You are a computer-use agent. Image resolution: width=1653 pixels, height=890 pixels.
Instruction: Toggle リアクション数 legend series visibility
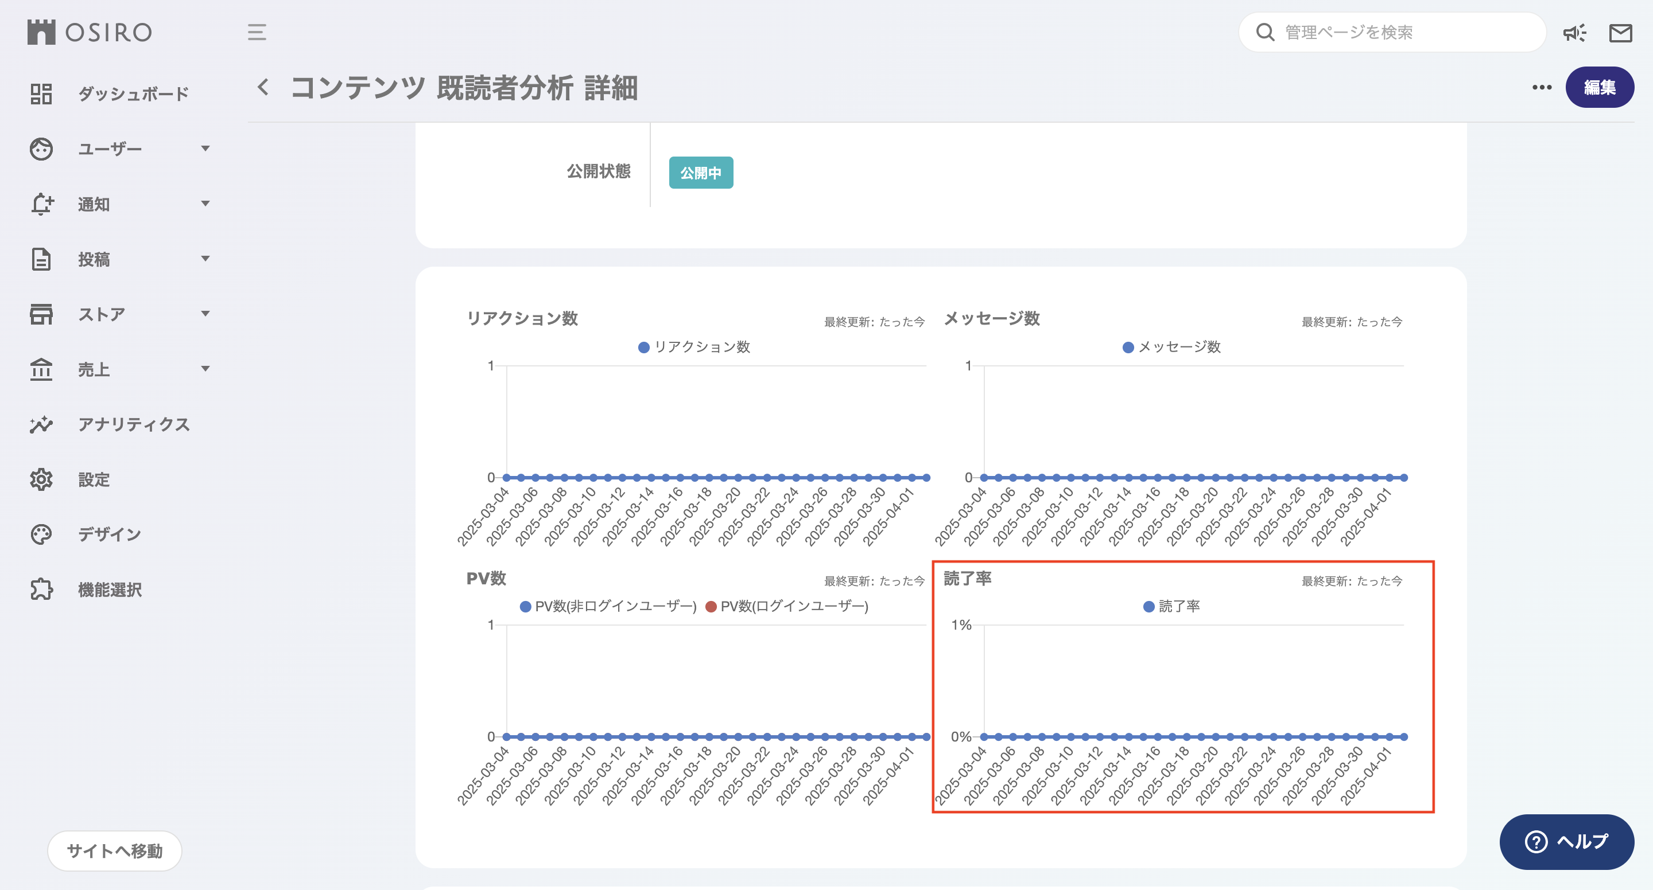[694, 347]
